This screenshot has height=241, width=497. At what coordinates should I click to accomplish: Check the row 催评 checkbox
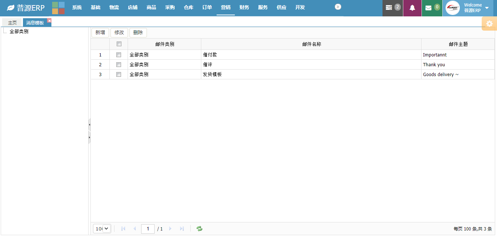pyautogui.click(x=119, y=64)
